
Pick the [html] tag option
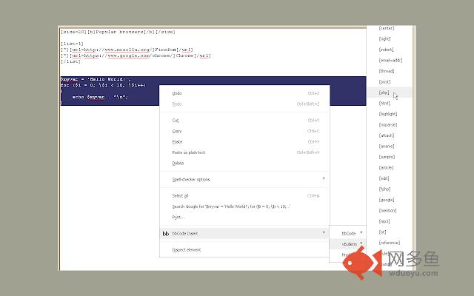(384, 104)
